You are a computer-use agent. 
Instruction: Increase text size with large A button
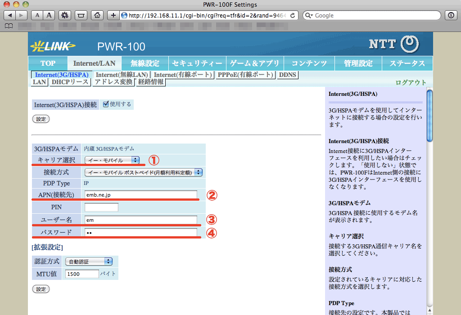tap(49, 15)
